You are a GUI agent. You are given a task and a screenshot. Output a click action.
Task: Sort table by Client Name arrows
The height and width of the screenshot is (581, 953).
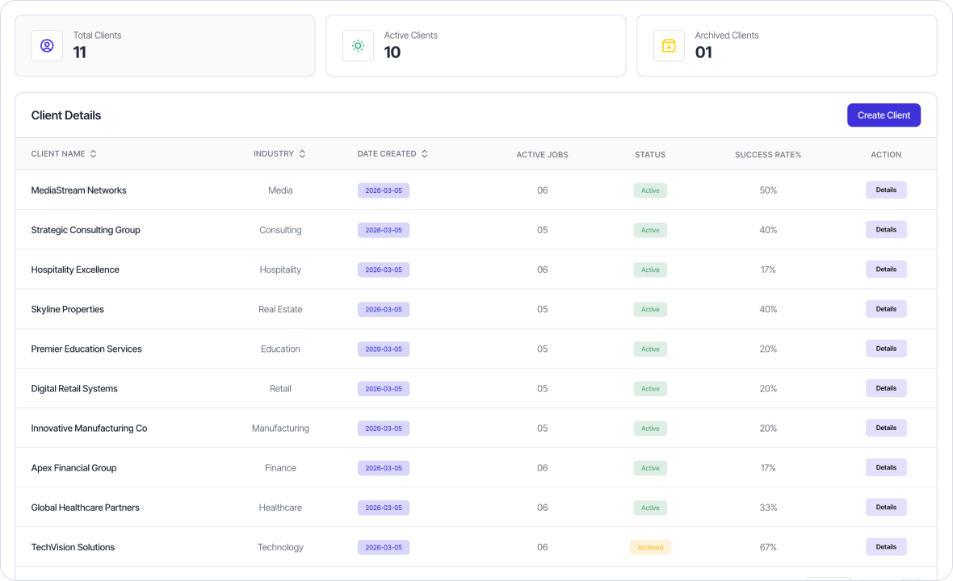click(94, 154)
